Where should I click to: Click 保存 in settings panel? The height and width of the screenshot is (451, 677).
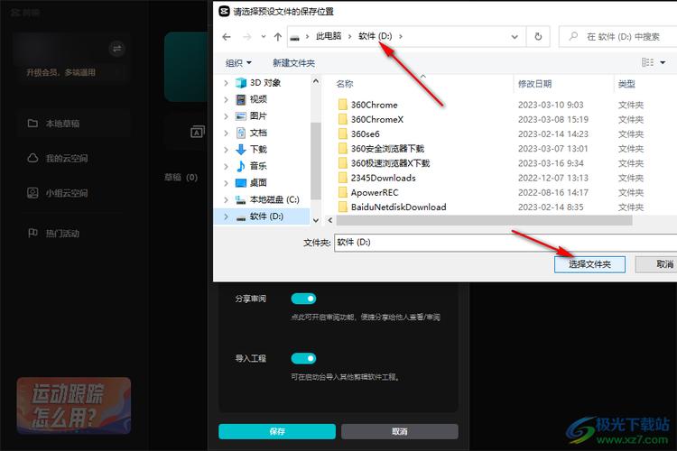277,431
